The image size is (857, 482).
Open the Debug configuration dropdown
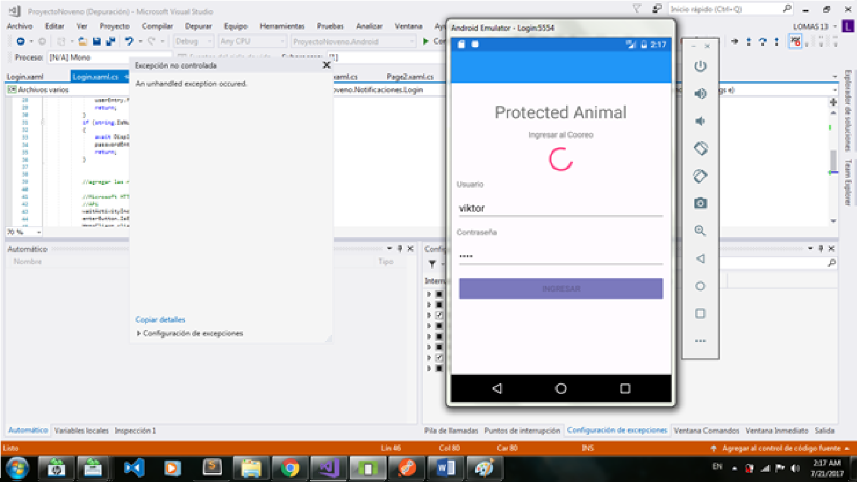[x=193, y=41]
